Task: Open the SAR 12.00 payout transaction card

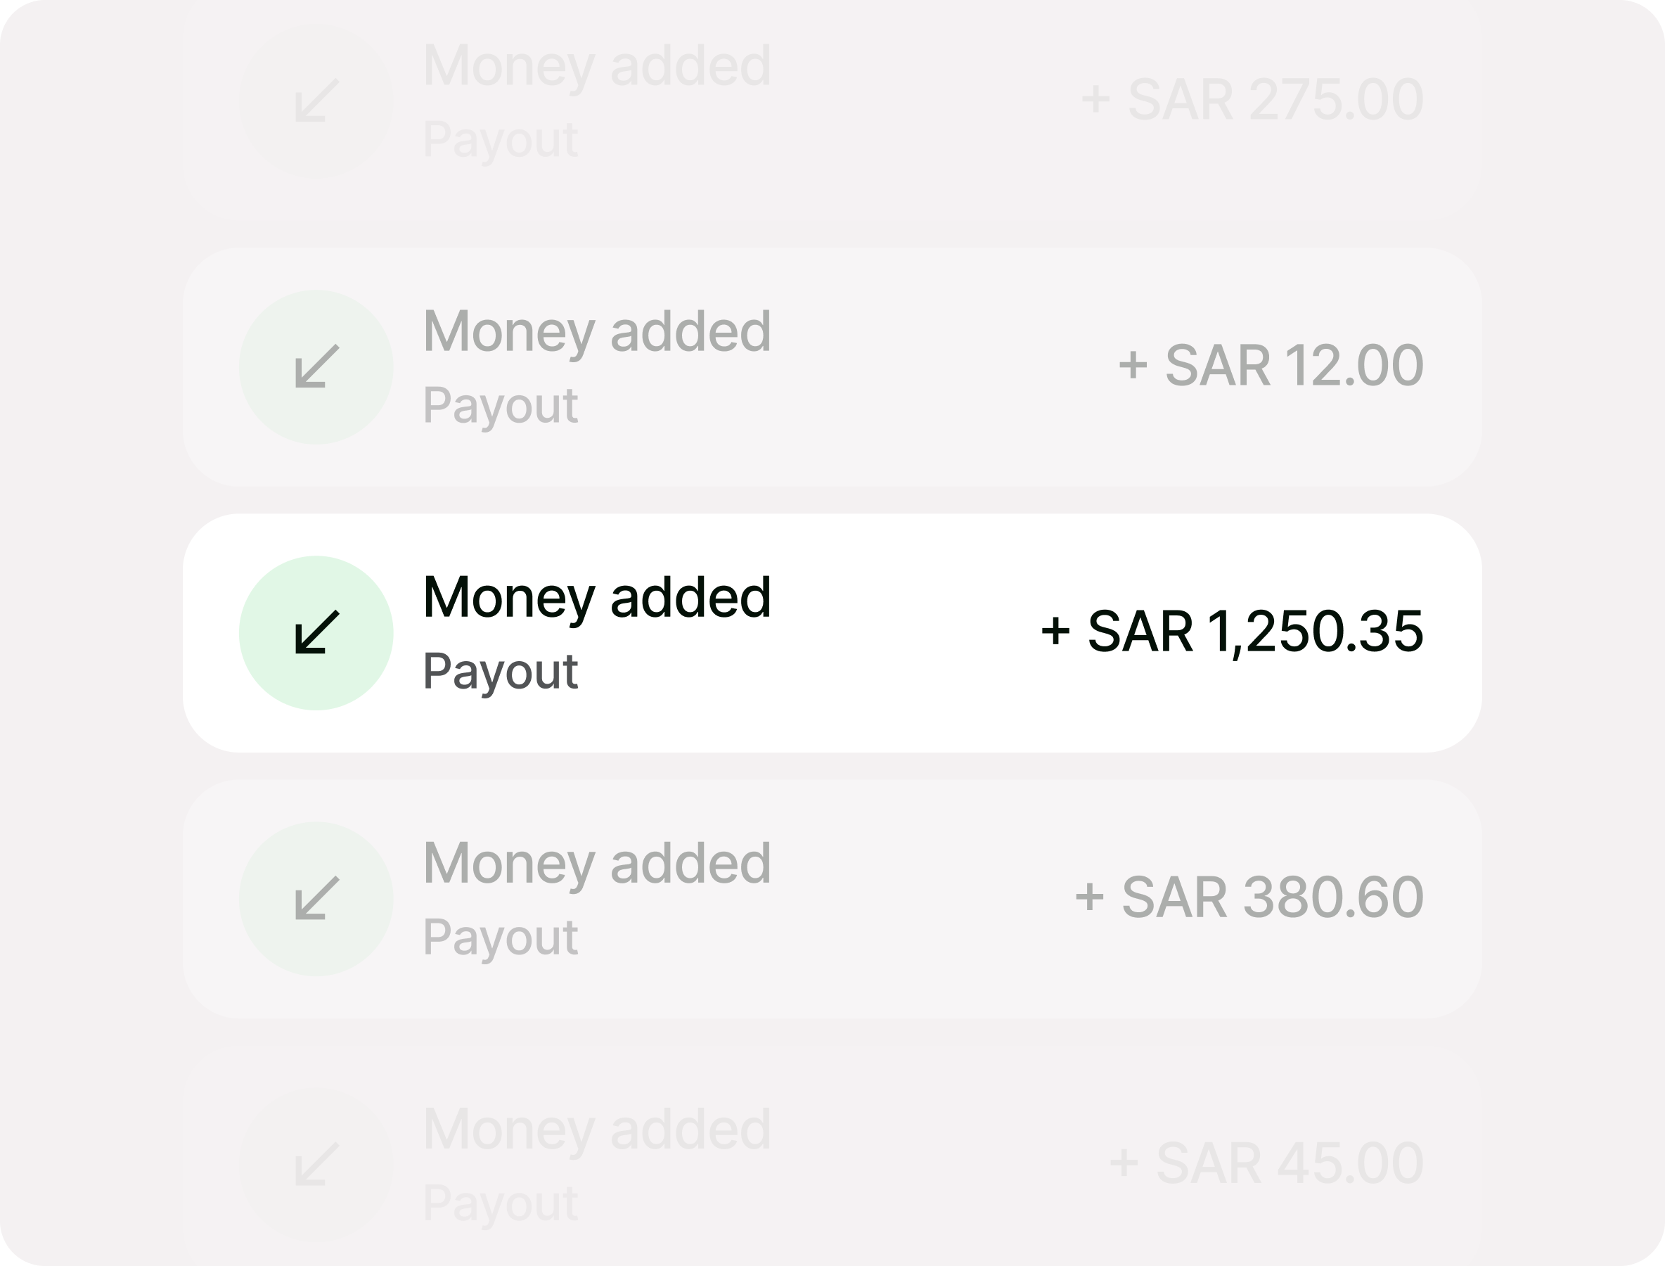Action: pyautogui.click(x=832, y=367)
